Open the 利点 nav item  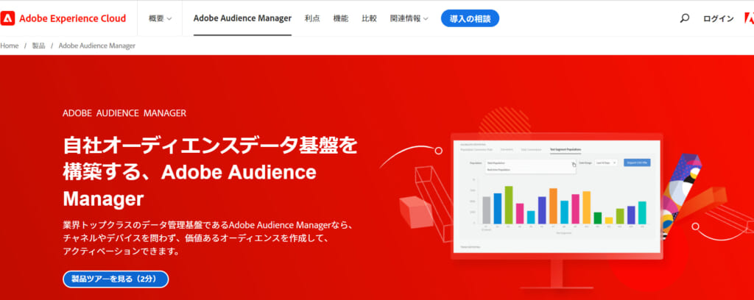coord(312,18)
